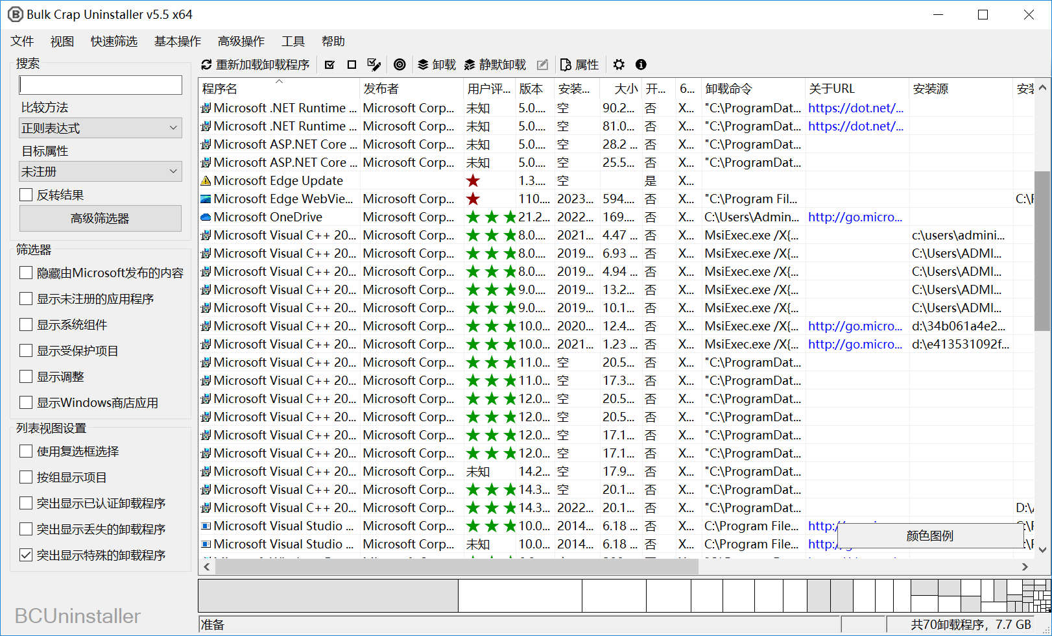This screenshot has width=1052, height=636.
Task: Open the 视图 menu
Action: (62, 42)
